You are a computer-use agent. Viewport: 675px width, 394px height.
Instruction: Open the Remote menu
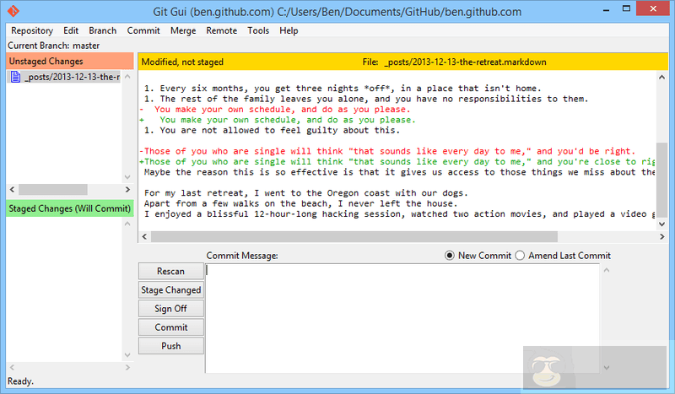click(221, 30)
